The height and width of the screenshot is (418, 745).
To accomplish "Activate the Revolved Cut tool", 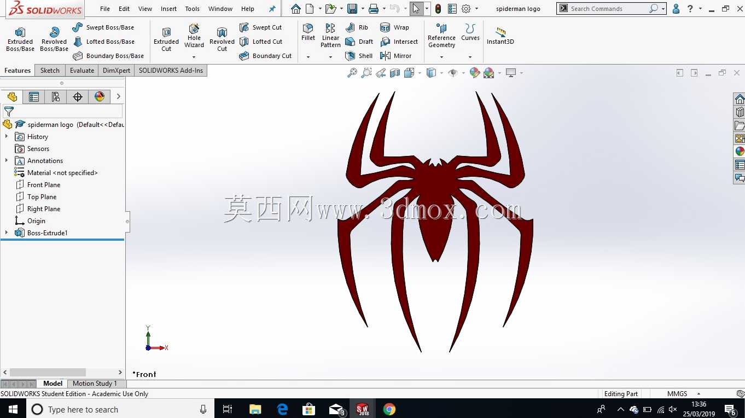I will (x=222, y=39).
